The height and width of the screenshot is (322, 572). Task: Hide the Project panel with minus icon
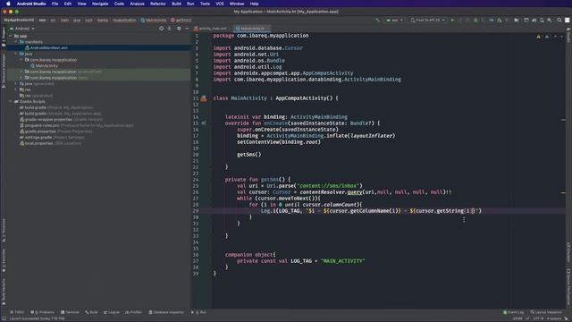point(187,29)
